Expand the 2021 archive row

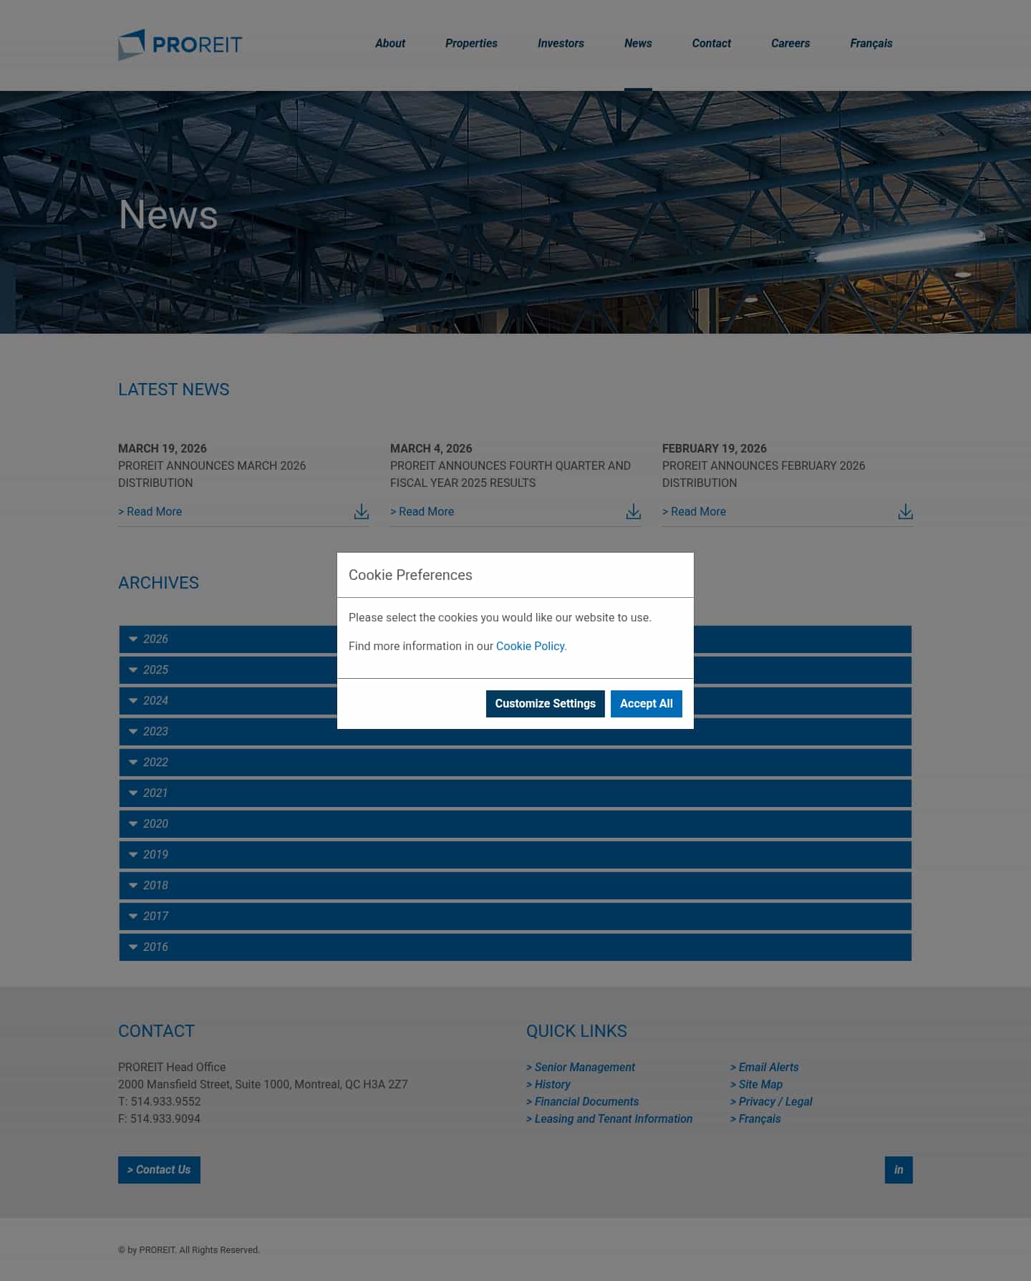tap(515, 793)
